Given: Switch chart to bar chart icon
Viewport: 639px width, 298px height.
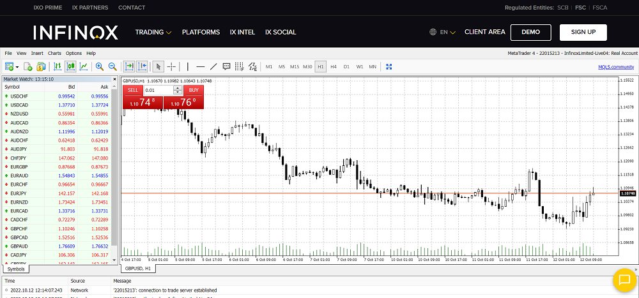Looking at the screenshot, I should click(x=58, y=66).
